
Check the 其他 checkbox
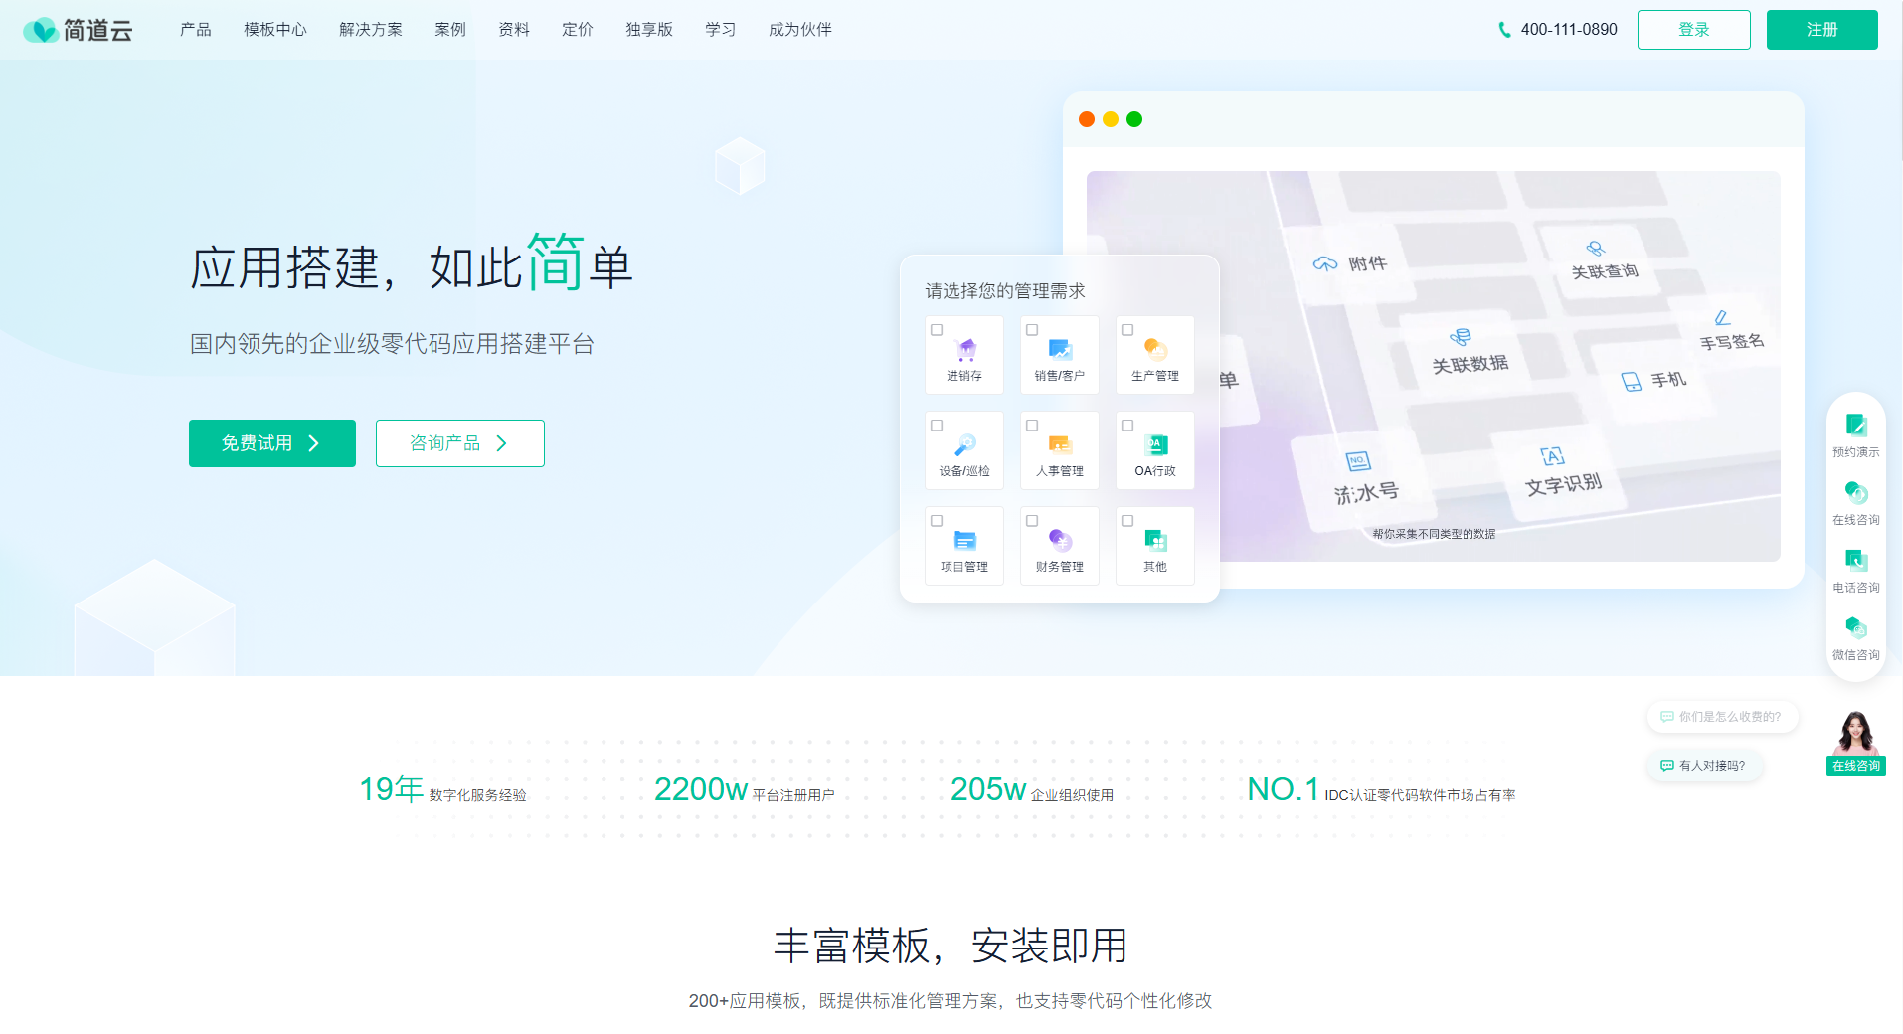[x=1127, y=521]
